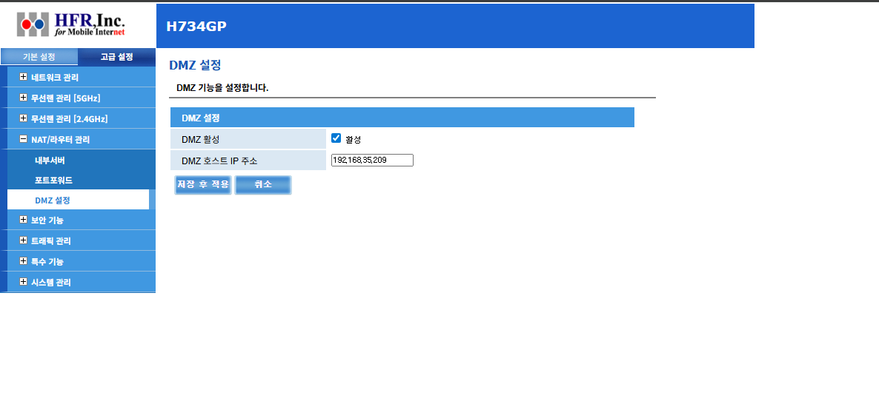Click the H734GP header title
Screen dimensions: 879x418
click(196, 27)
